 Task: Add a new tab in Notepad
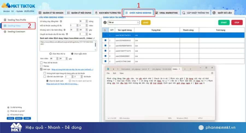point(191,69)
